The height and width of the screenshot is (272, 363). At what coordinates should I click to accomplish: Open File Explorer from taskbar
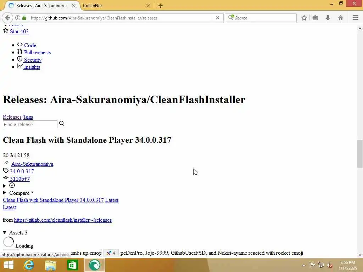pos(50,265)
